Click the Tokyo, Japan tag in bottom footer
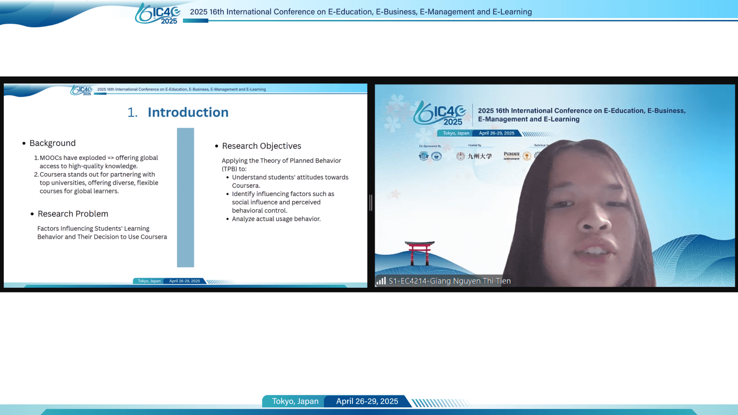 pyautogui.click(x=295, y=401)
